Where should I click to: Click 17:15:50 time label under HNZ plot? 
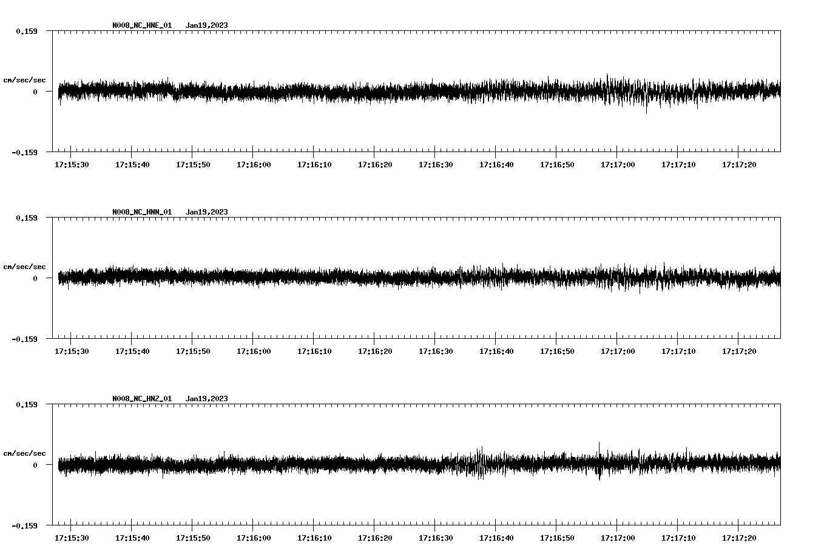click(193, 538)
